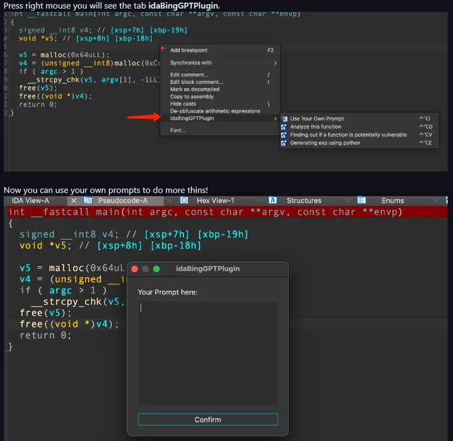Select Add breakpoint menu entry

pos(220,50)
